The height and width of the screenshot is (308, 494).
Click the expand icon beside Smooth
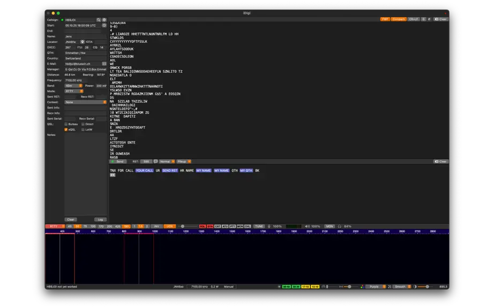click(390, 287)
